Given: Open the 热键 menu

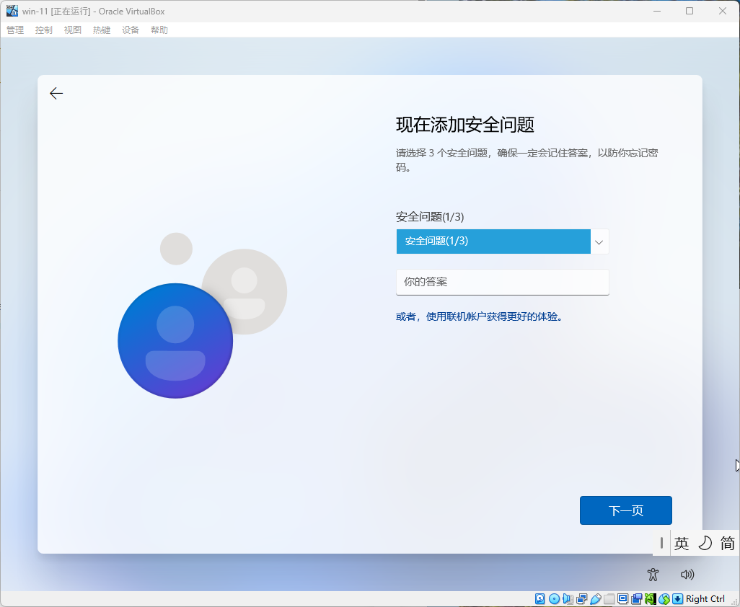Looking at the screenshot, I should (x=102, y=30).
